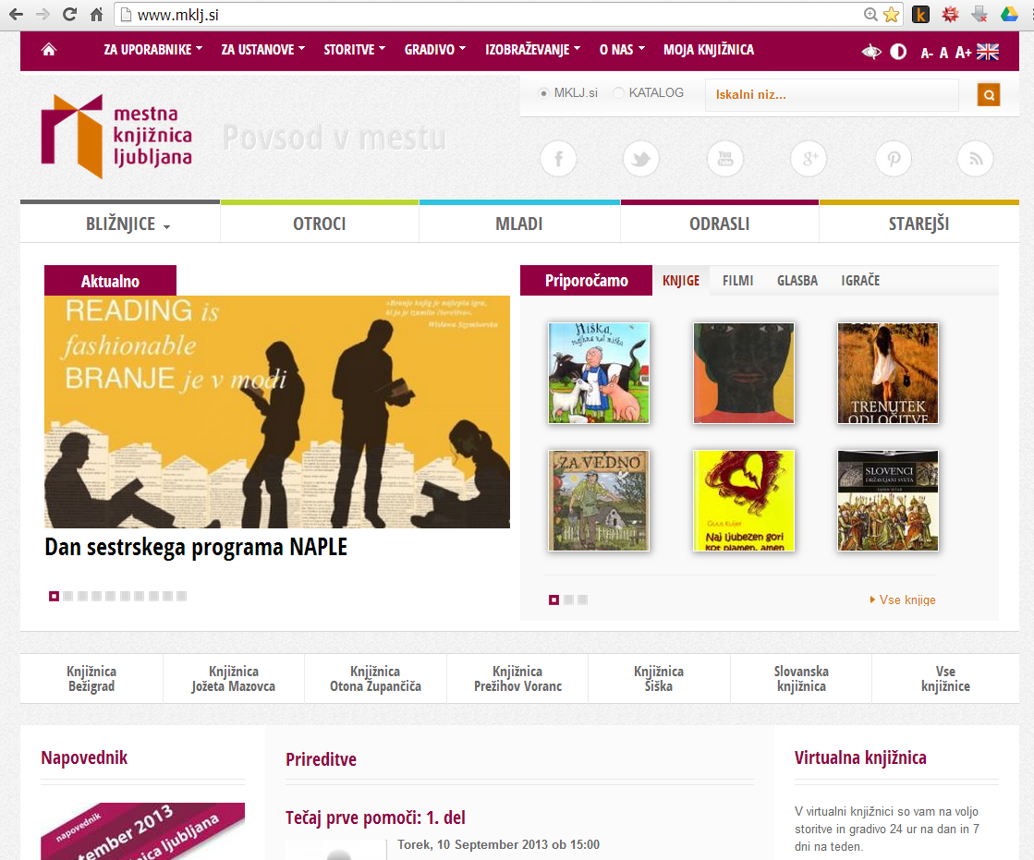1034x860 pixels.
Task: Open the browser zoom magnifier icon
Action: click(870, 15)
